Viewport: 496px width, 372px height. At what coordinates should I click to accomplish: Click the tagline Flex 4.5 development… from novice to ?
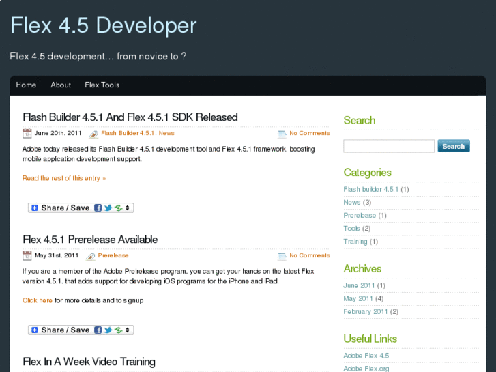pos(98,56)
